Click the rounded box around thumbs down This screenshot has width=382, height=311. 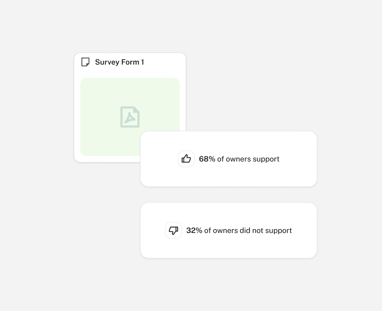(173, 230)
